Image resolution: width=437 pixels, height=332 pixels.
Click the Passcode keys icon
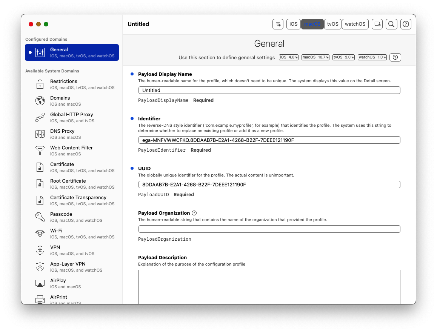[x=40, y=217]
